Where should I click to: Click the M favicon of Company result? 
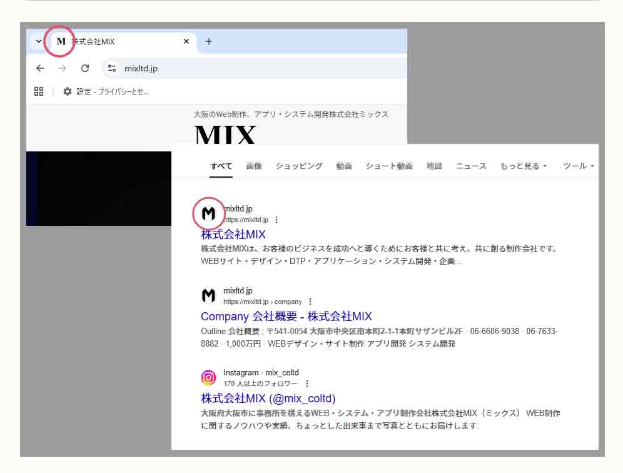point(208,296)
